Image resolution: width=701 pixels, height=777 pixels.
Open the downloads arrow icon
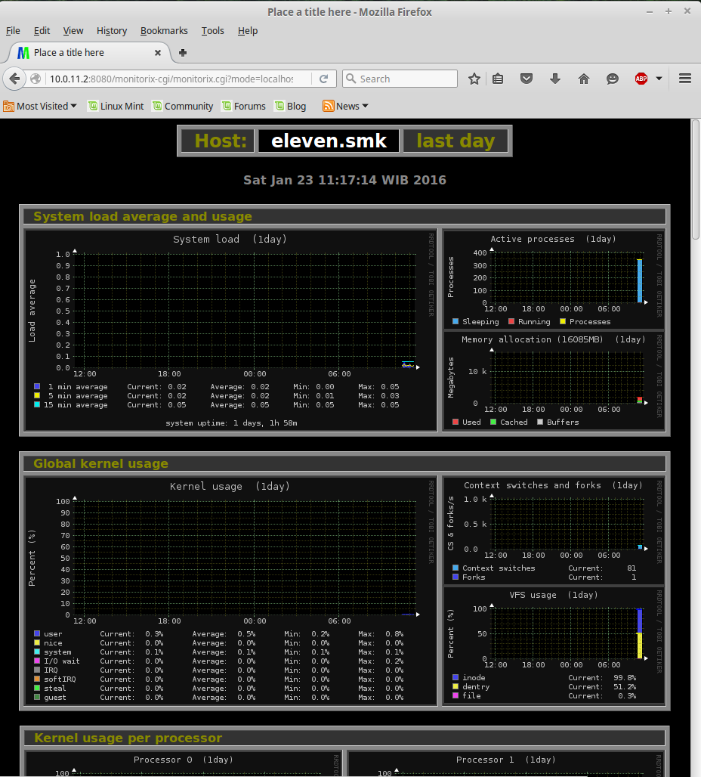tap(555, 79)
